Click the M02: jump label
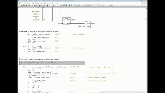 coord(24,67)
